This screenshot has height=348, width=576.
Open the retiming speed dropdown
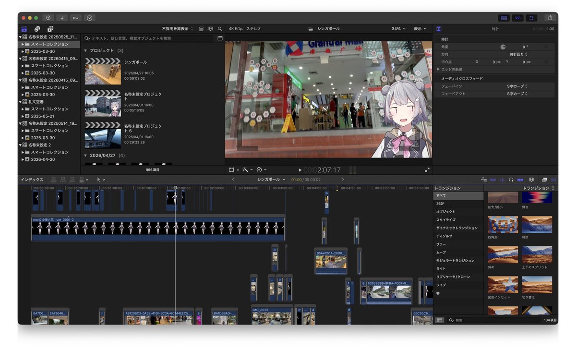click(x=262, y=170)
